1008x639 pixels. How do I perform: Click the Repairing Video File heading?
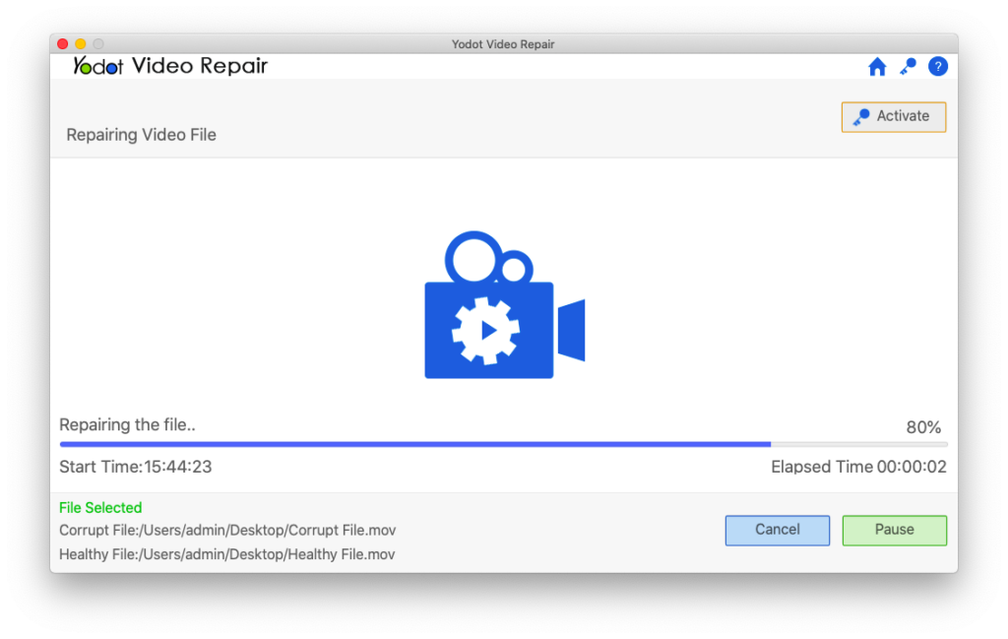tap(141, 134)
